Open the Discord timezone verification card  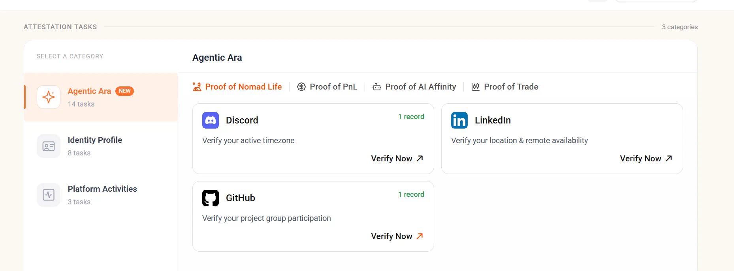pyautogui.click(x=313, y=138)
